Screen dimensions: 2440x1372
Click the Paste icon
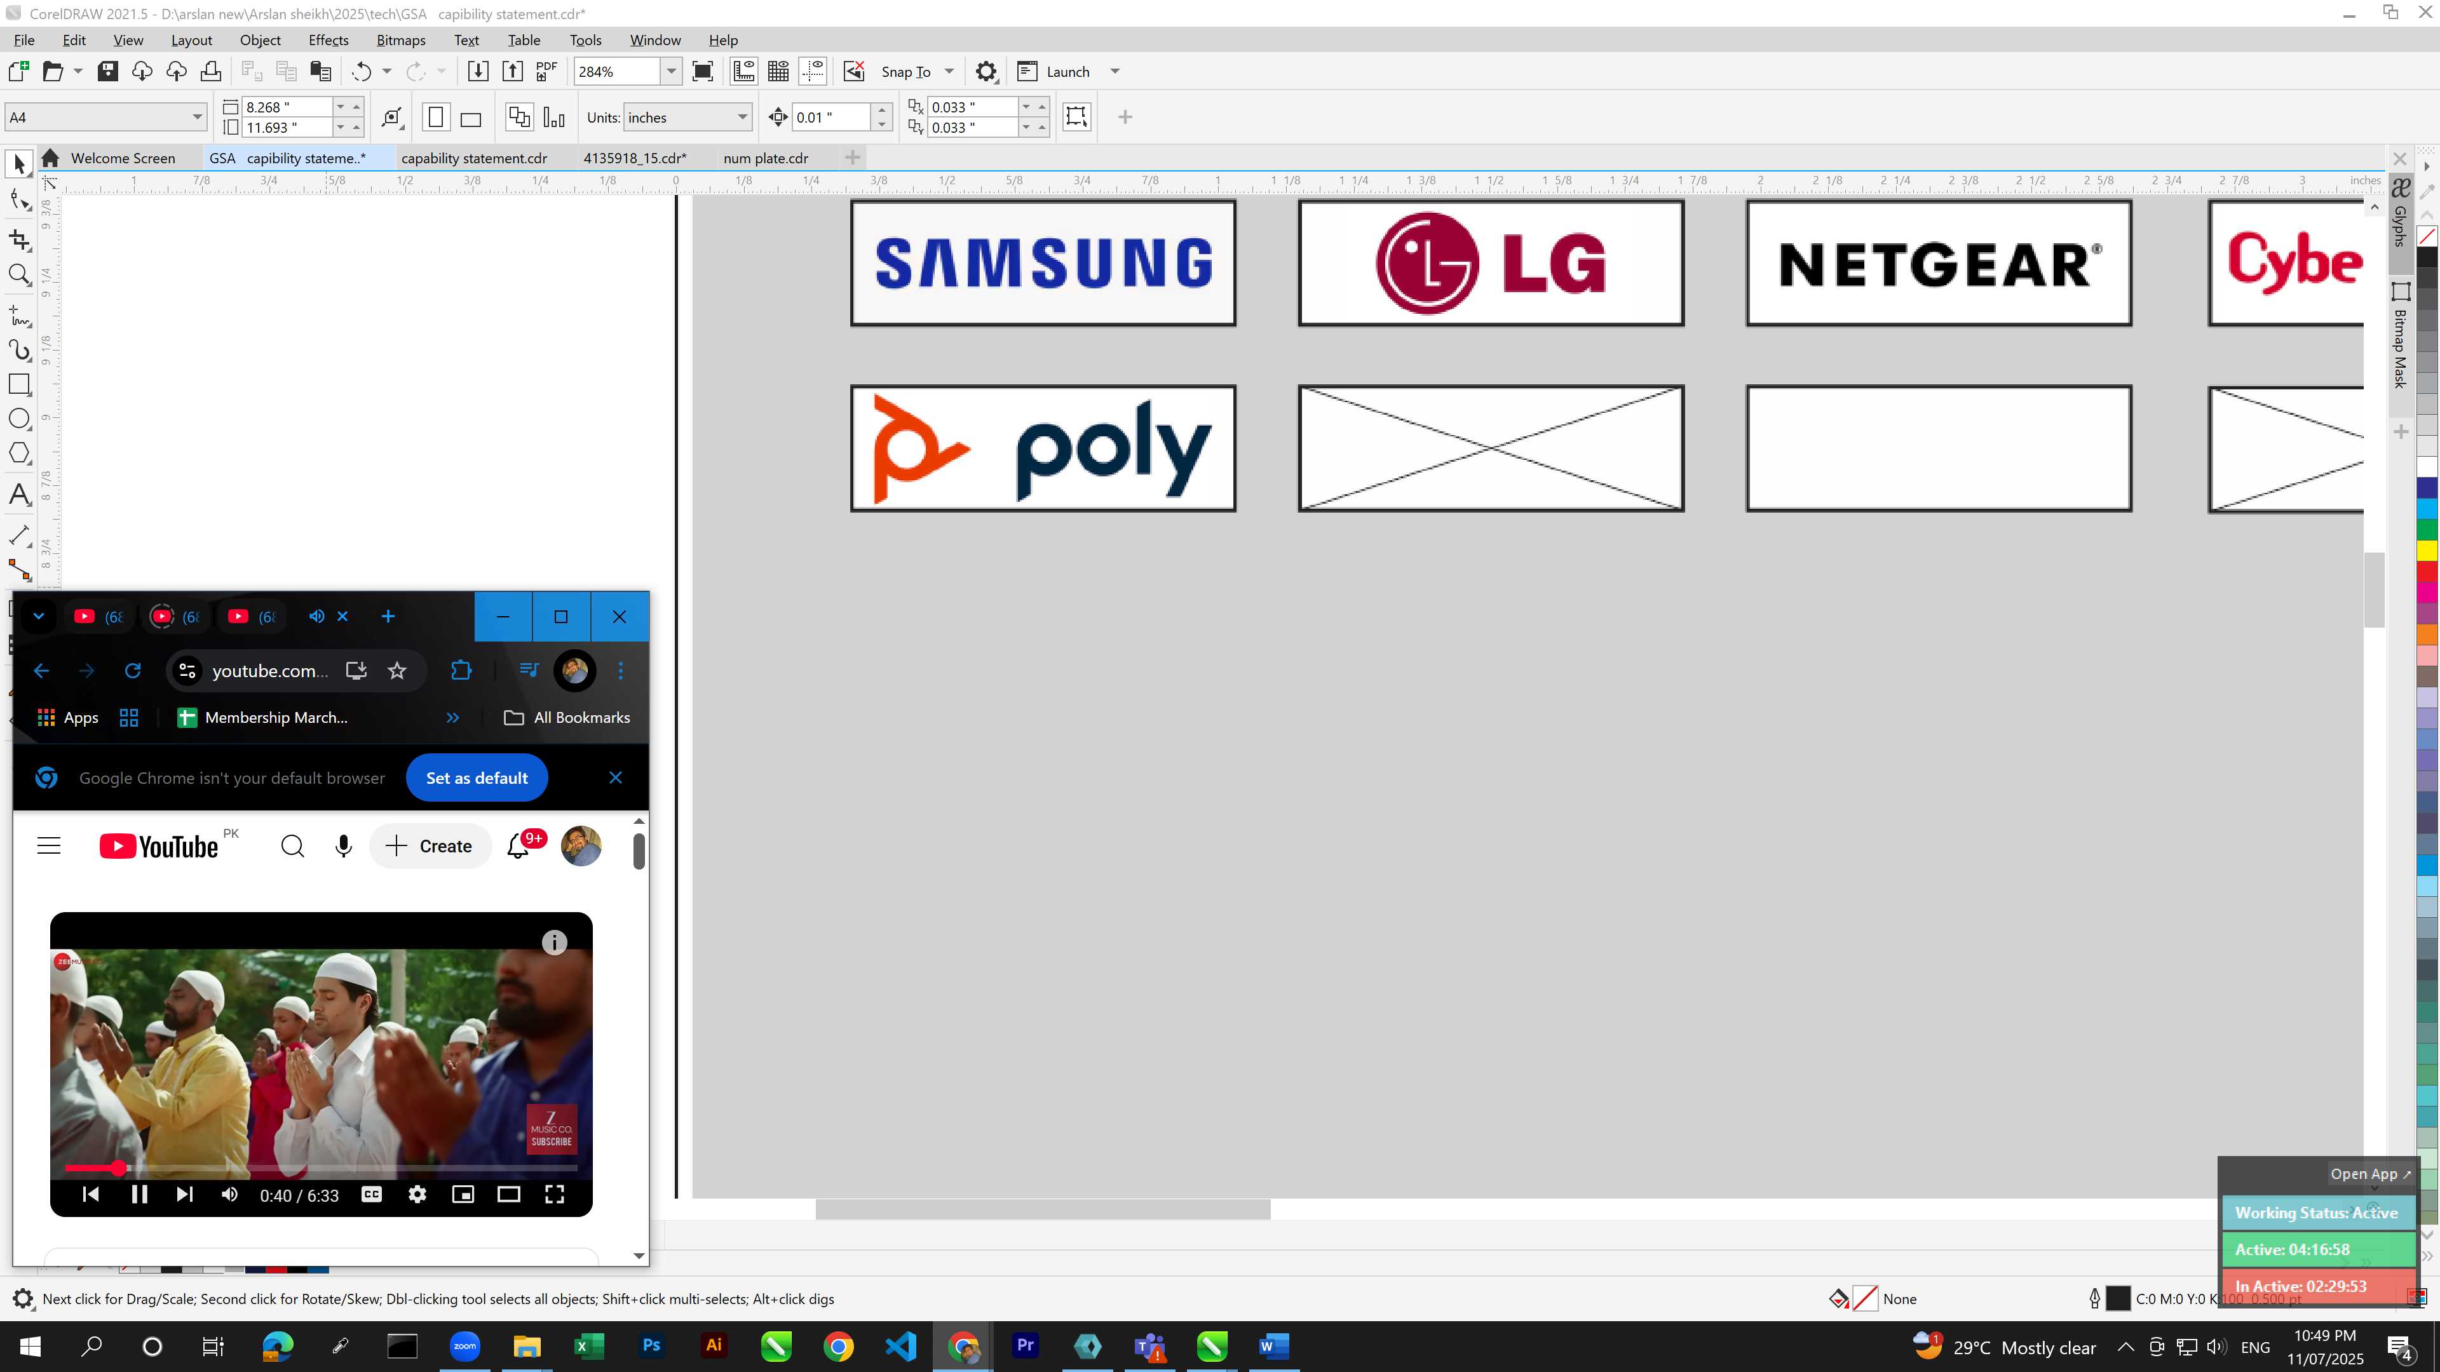pos(321,71)
